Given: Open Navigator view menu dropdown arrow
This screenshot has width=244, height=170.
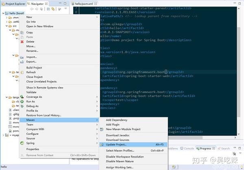Looking at the screenshot, I should tap(66, 8).
